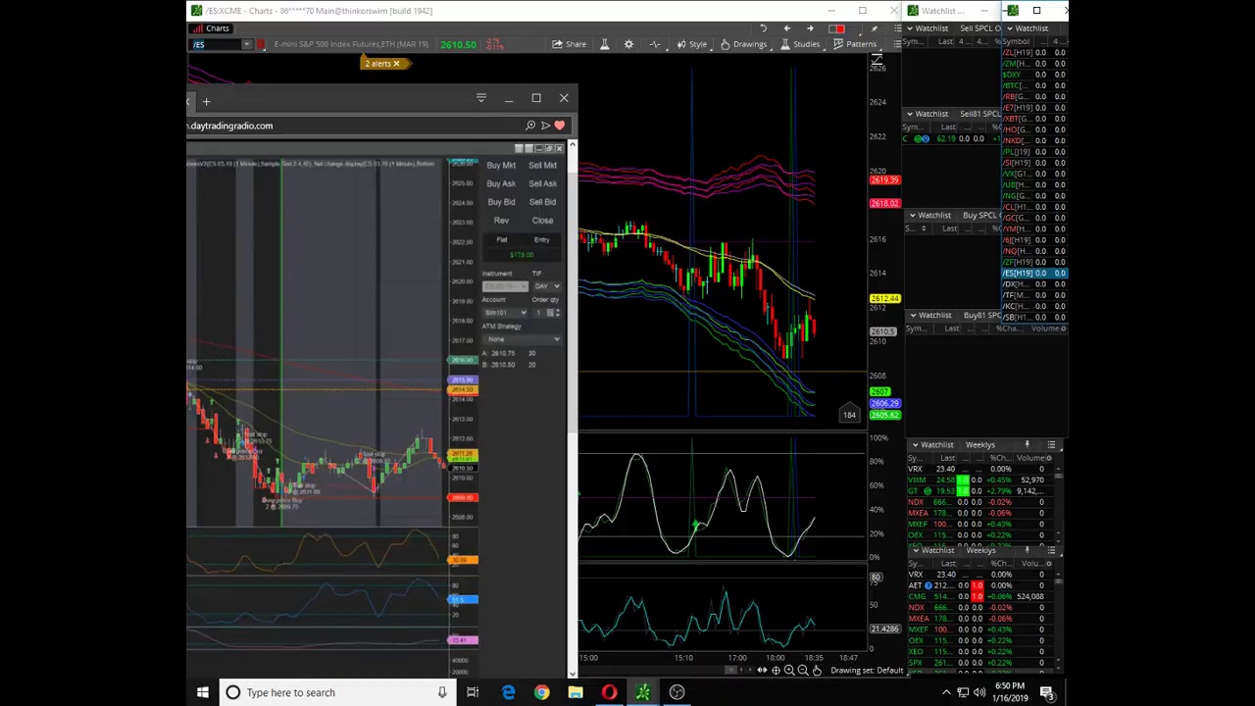The width and height of the screenshot is (1255, 706).
Task: Click Rev to reverse position
Action: tap(501, 221)
